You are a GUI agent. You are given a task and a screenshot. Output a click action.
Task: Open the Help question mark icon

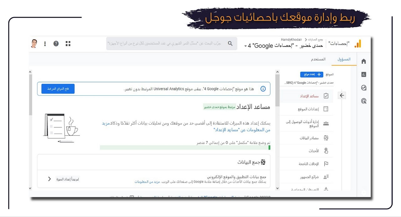click(x=56, y=44)
